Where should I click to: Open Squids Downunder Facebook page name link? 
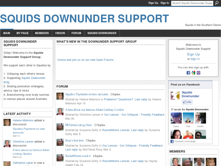click(x=190, y=94)
